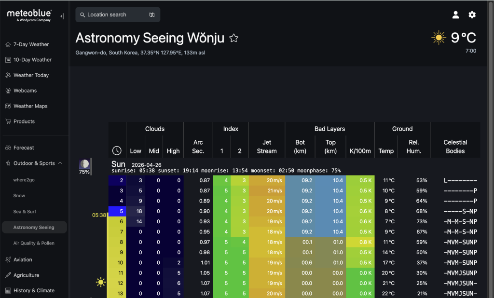Click the user account icon
This screenshot has height=298, width=494.
point(455,15)
